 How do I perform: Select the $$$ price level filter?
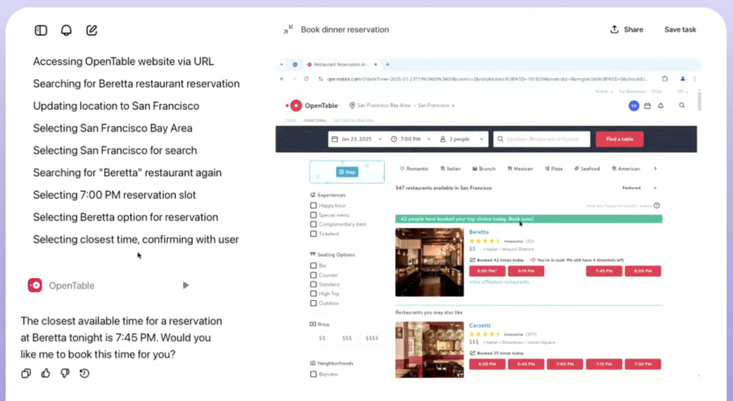click(347, 338)
